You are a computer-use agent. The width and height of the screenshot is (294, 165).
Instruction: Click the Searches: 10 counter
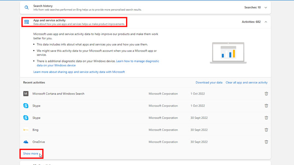(252, 7)
